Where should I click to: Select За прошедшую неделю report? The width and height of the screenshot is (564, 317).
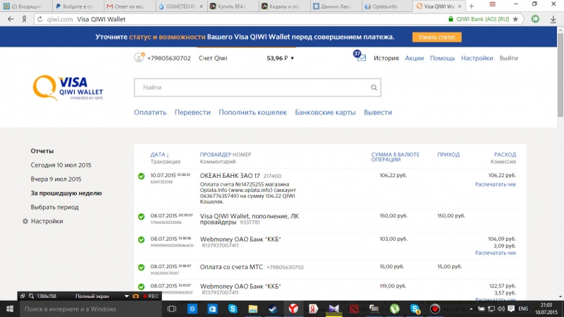(x=66, y=193)
